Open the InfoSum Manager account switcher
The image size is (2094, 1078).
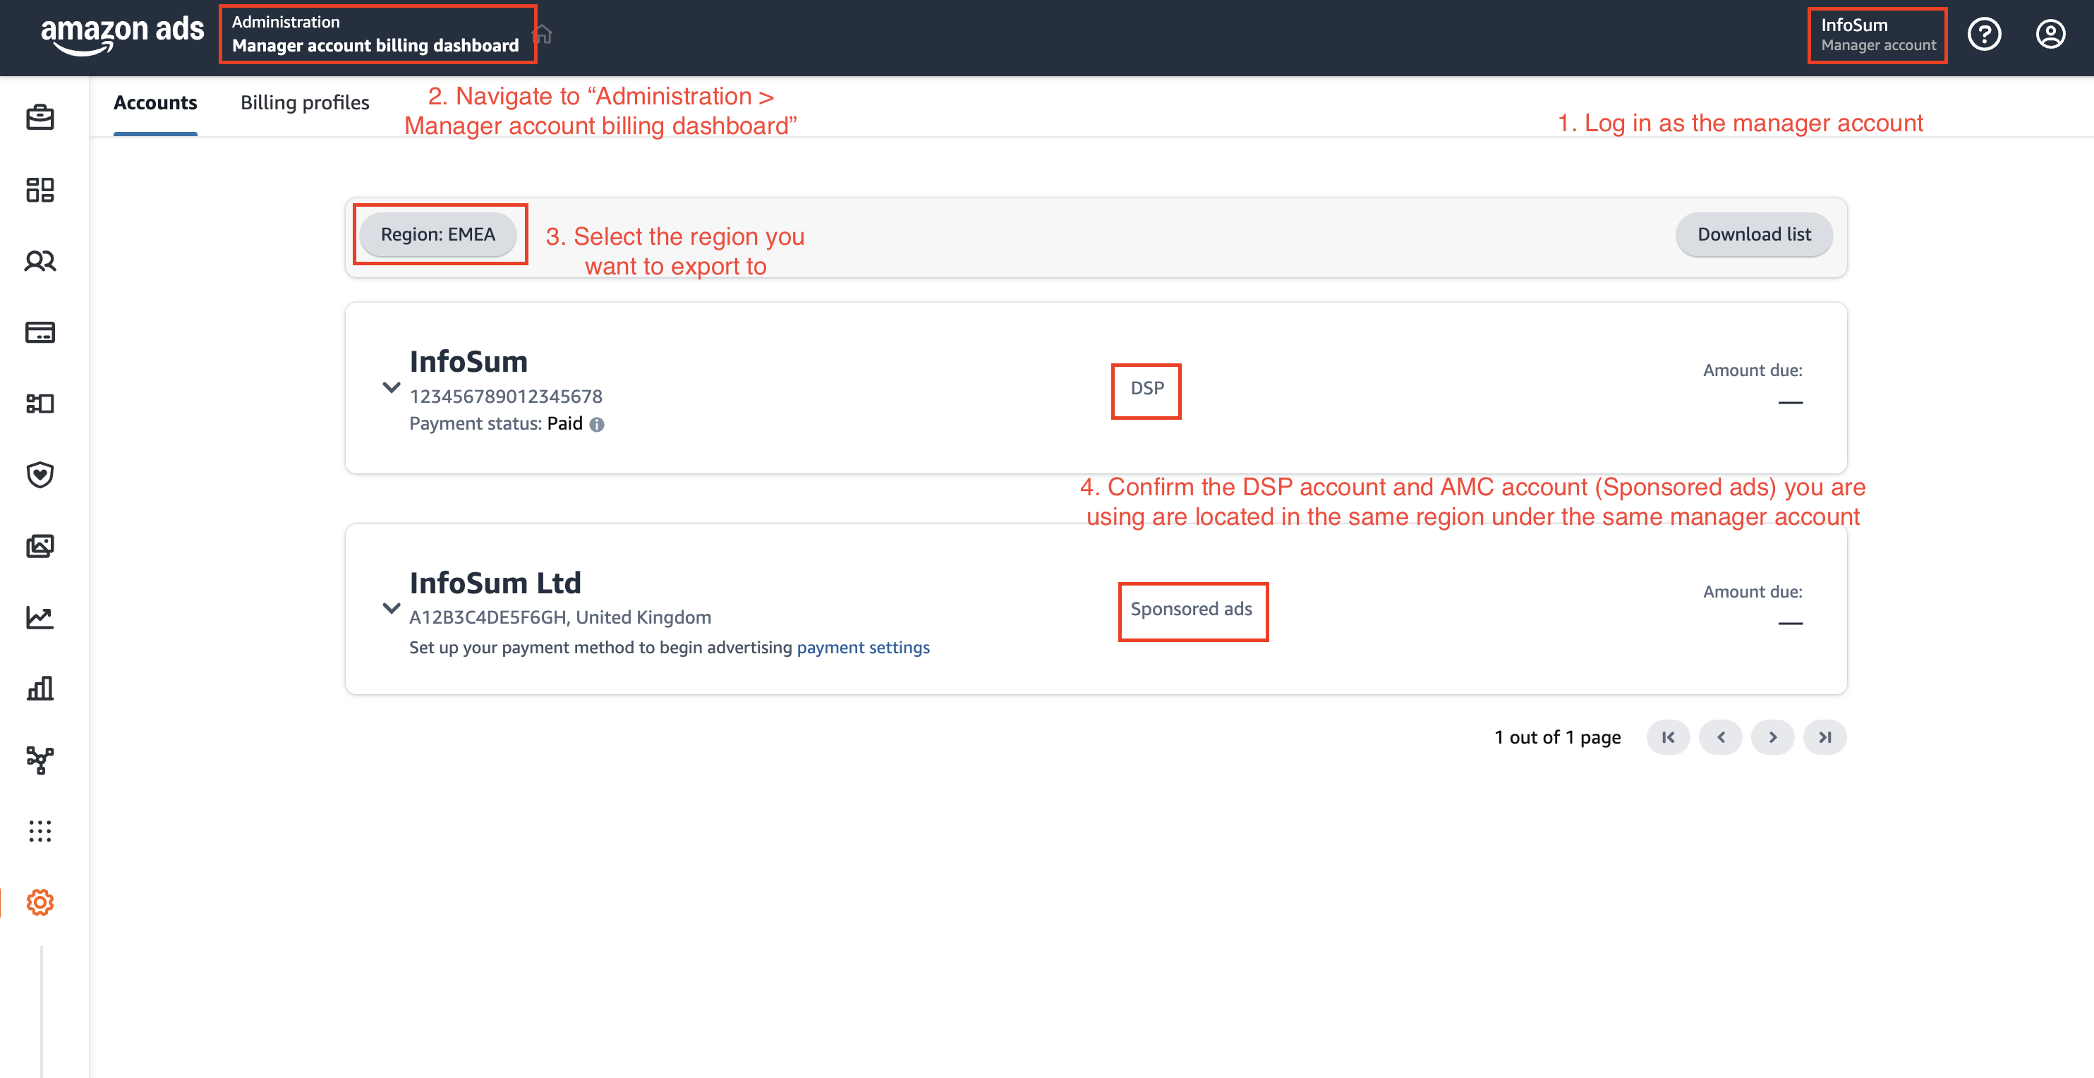(x=1878, y=34)
